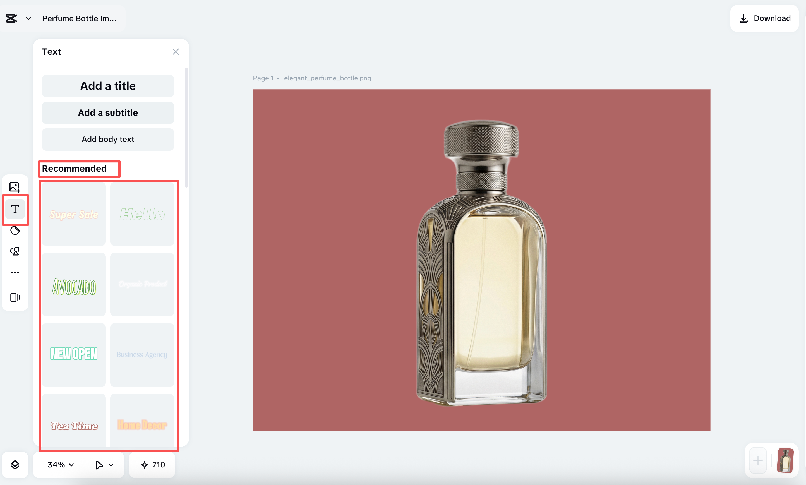Open the 34% zoom level dropdown
The image size is (806, 485).
pyautogui.click(x=59, y=465)
